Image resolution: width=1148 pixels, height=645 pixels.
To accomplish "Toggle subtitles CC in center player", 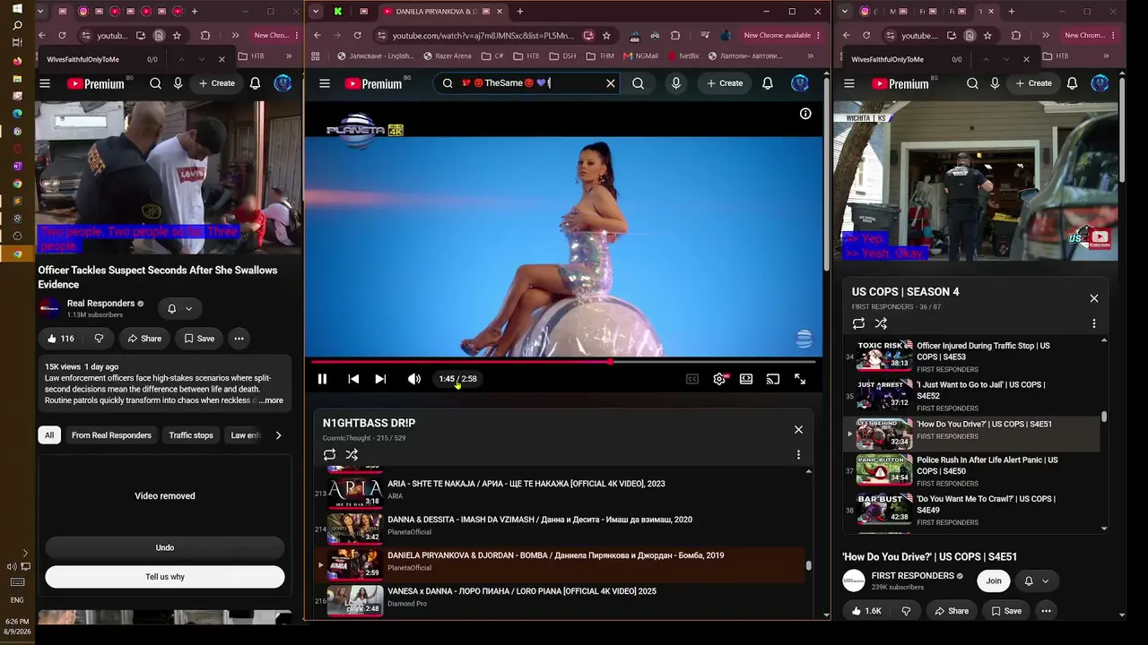I will 692,379.
